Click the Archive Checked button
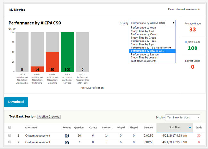Screen dimensions: 208x149 [49, 117]
